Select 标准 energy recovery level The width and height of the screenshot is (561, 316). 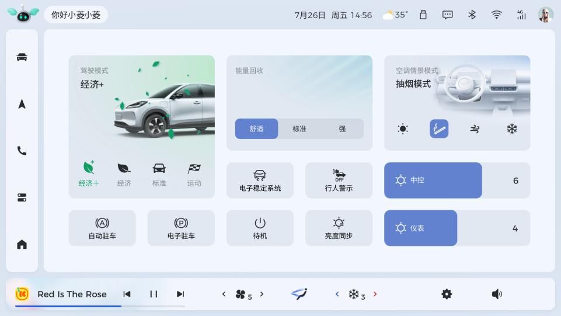coord(299,129)
